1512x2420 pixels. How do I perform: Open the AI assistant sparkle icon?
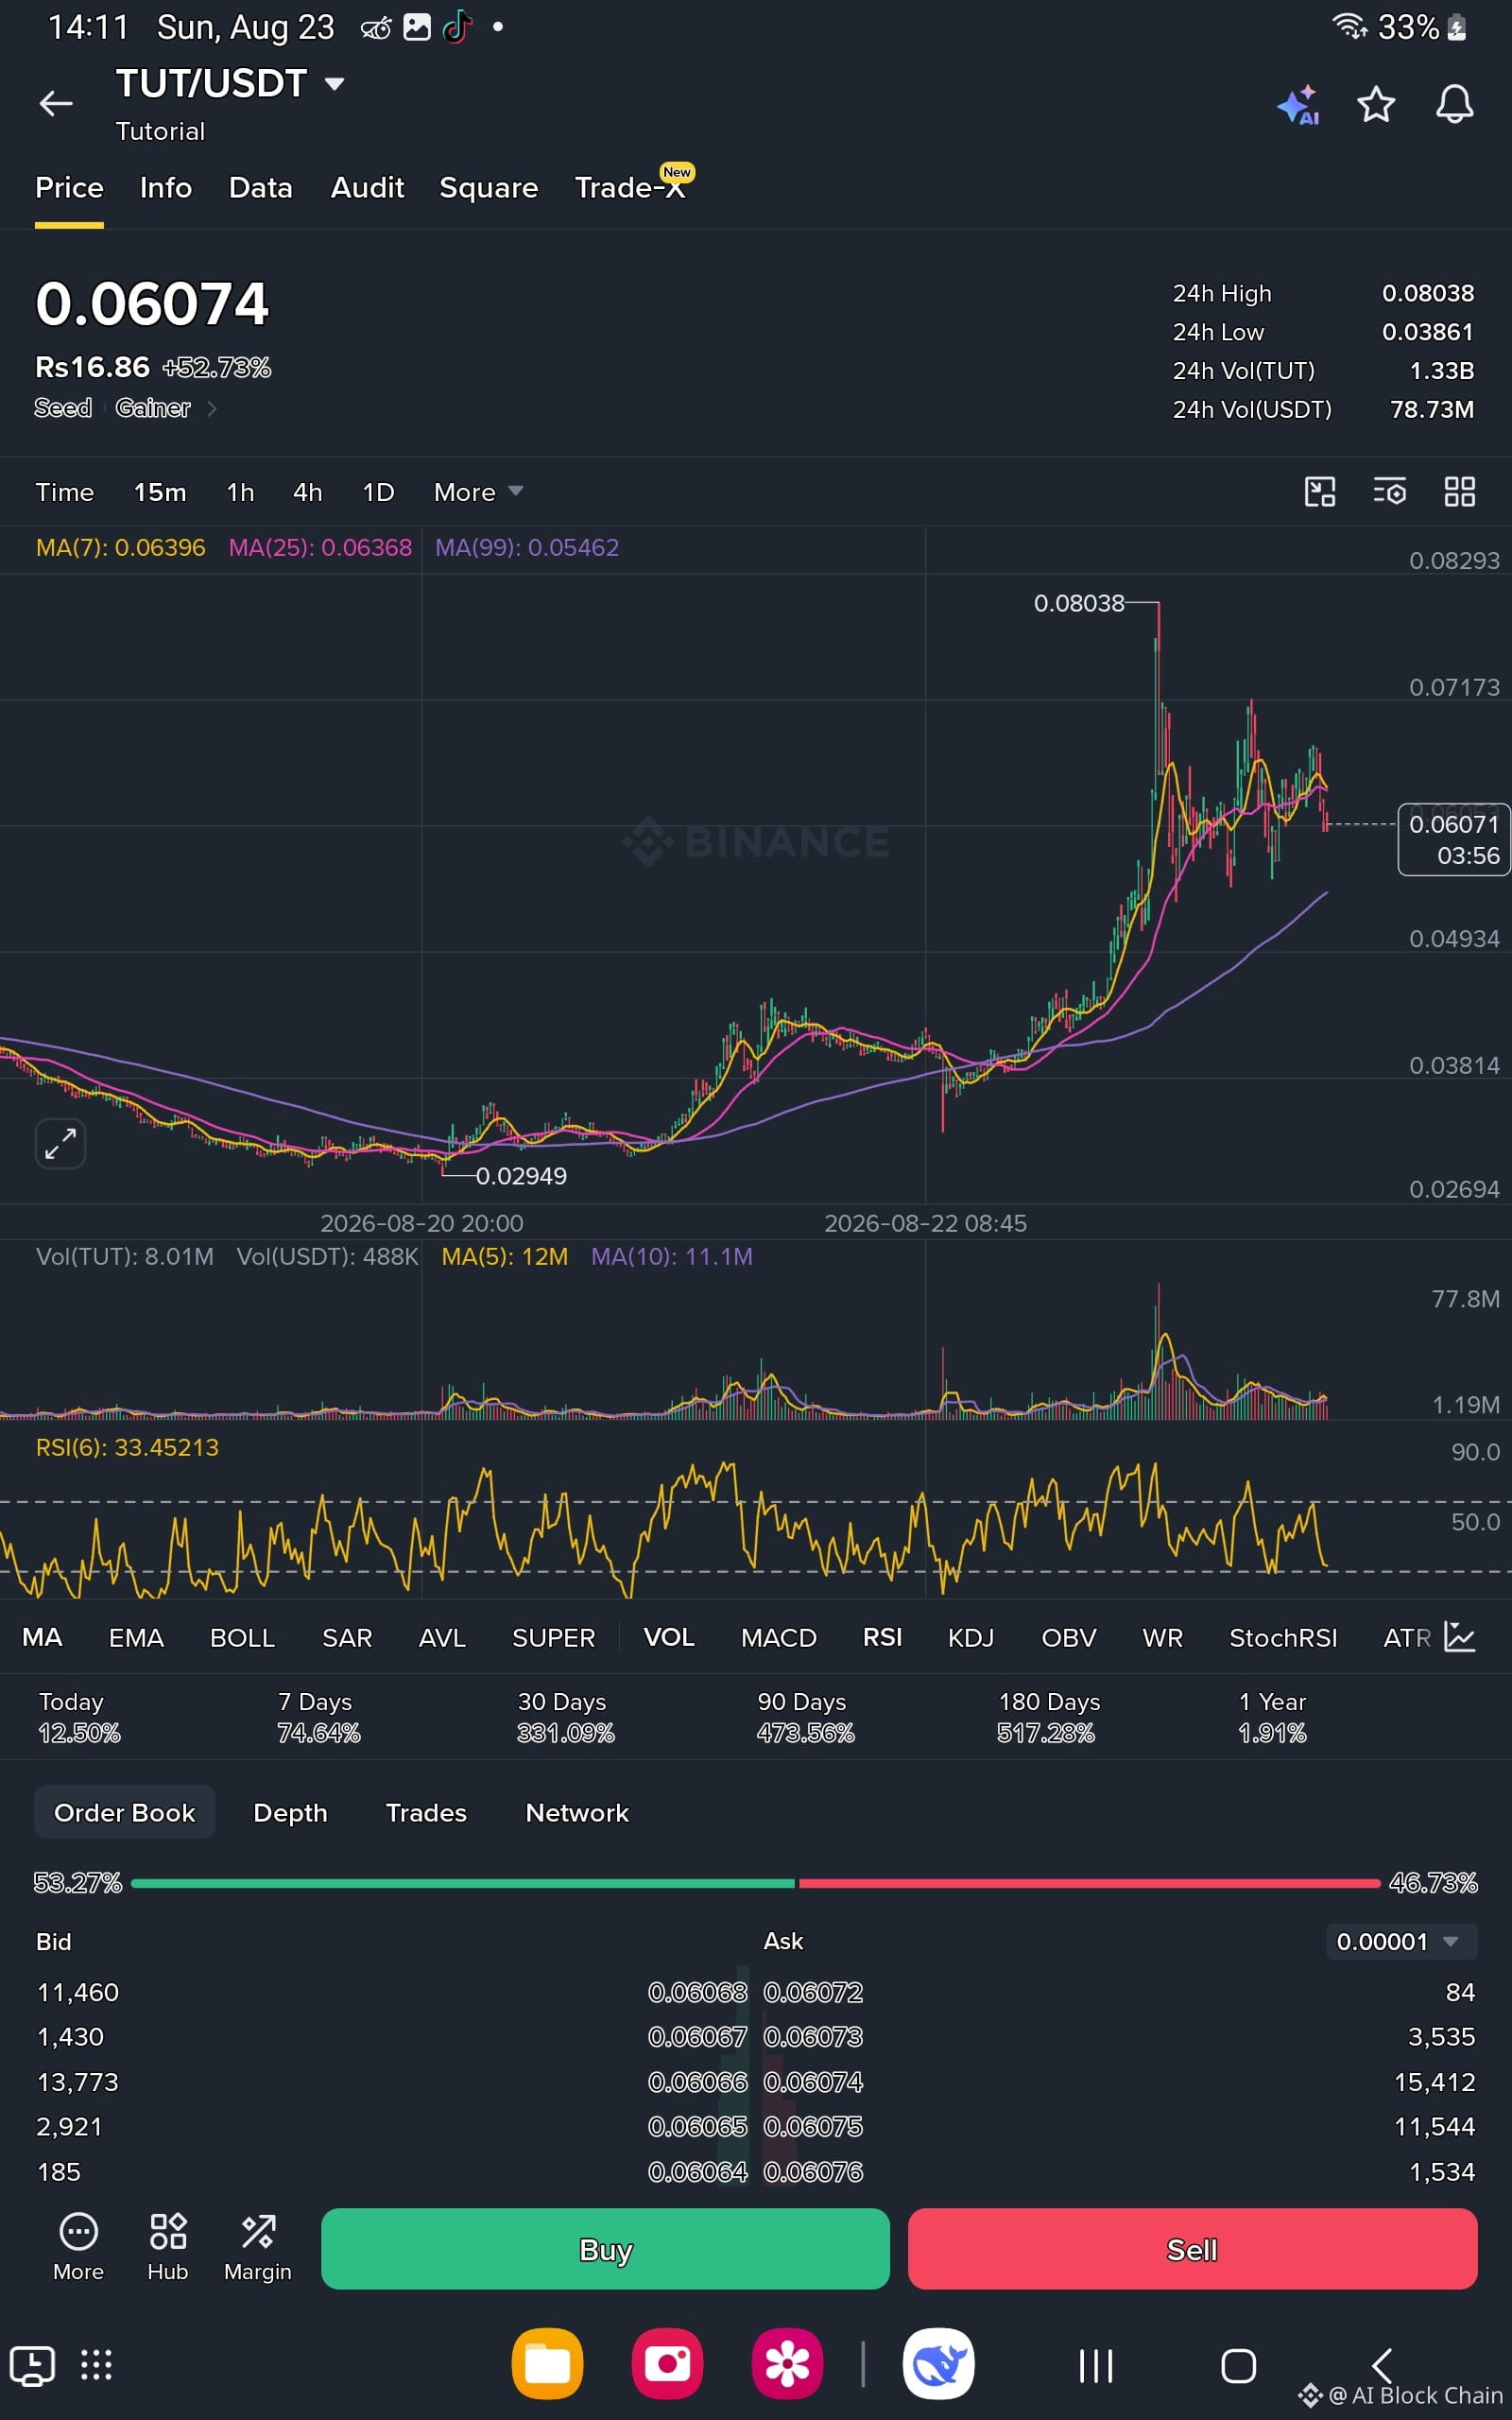(x=1298, y=105)
